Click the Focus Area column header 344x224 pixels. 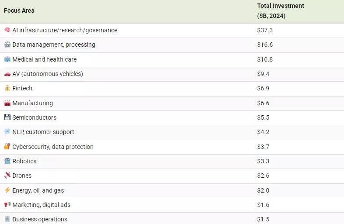[x=19, y=10]
